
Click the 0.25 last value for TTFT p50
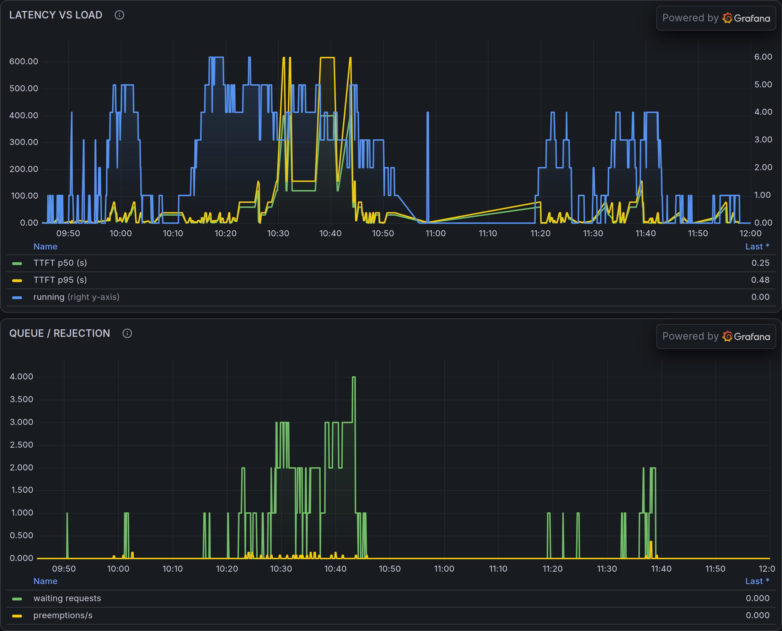point(761,263)
